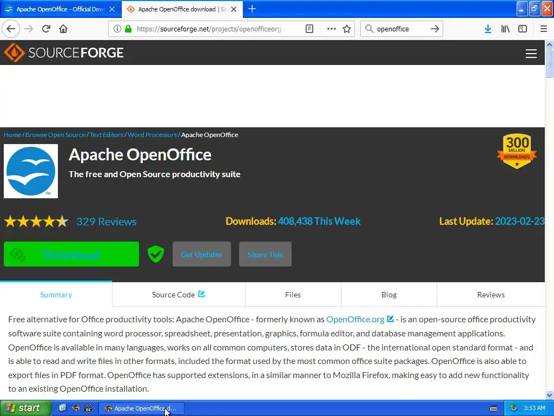The image size is (554, 416).
Task: Click the vertical scrollbar thumb
Action: point(550,63)
